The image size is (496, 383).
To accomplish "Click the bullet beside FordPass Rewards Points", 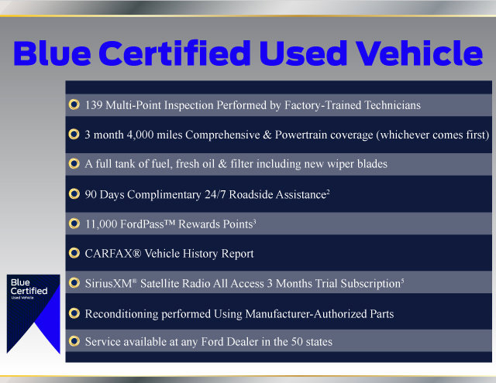I will point(74,224).
